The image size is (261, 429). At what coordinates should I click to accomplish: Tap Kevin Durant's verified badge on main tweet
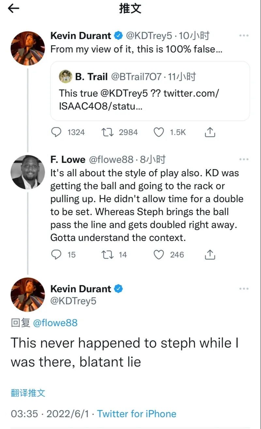pos(118,289)
